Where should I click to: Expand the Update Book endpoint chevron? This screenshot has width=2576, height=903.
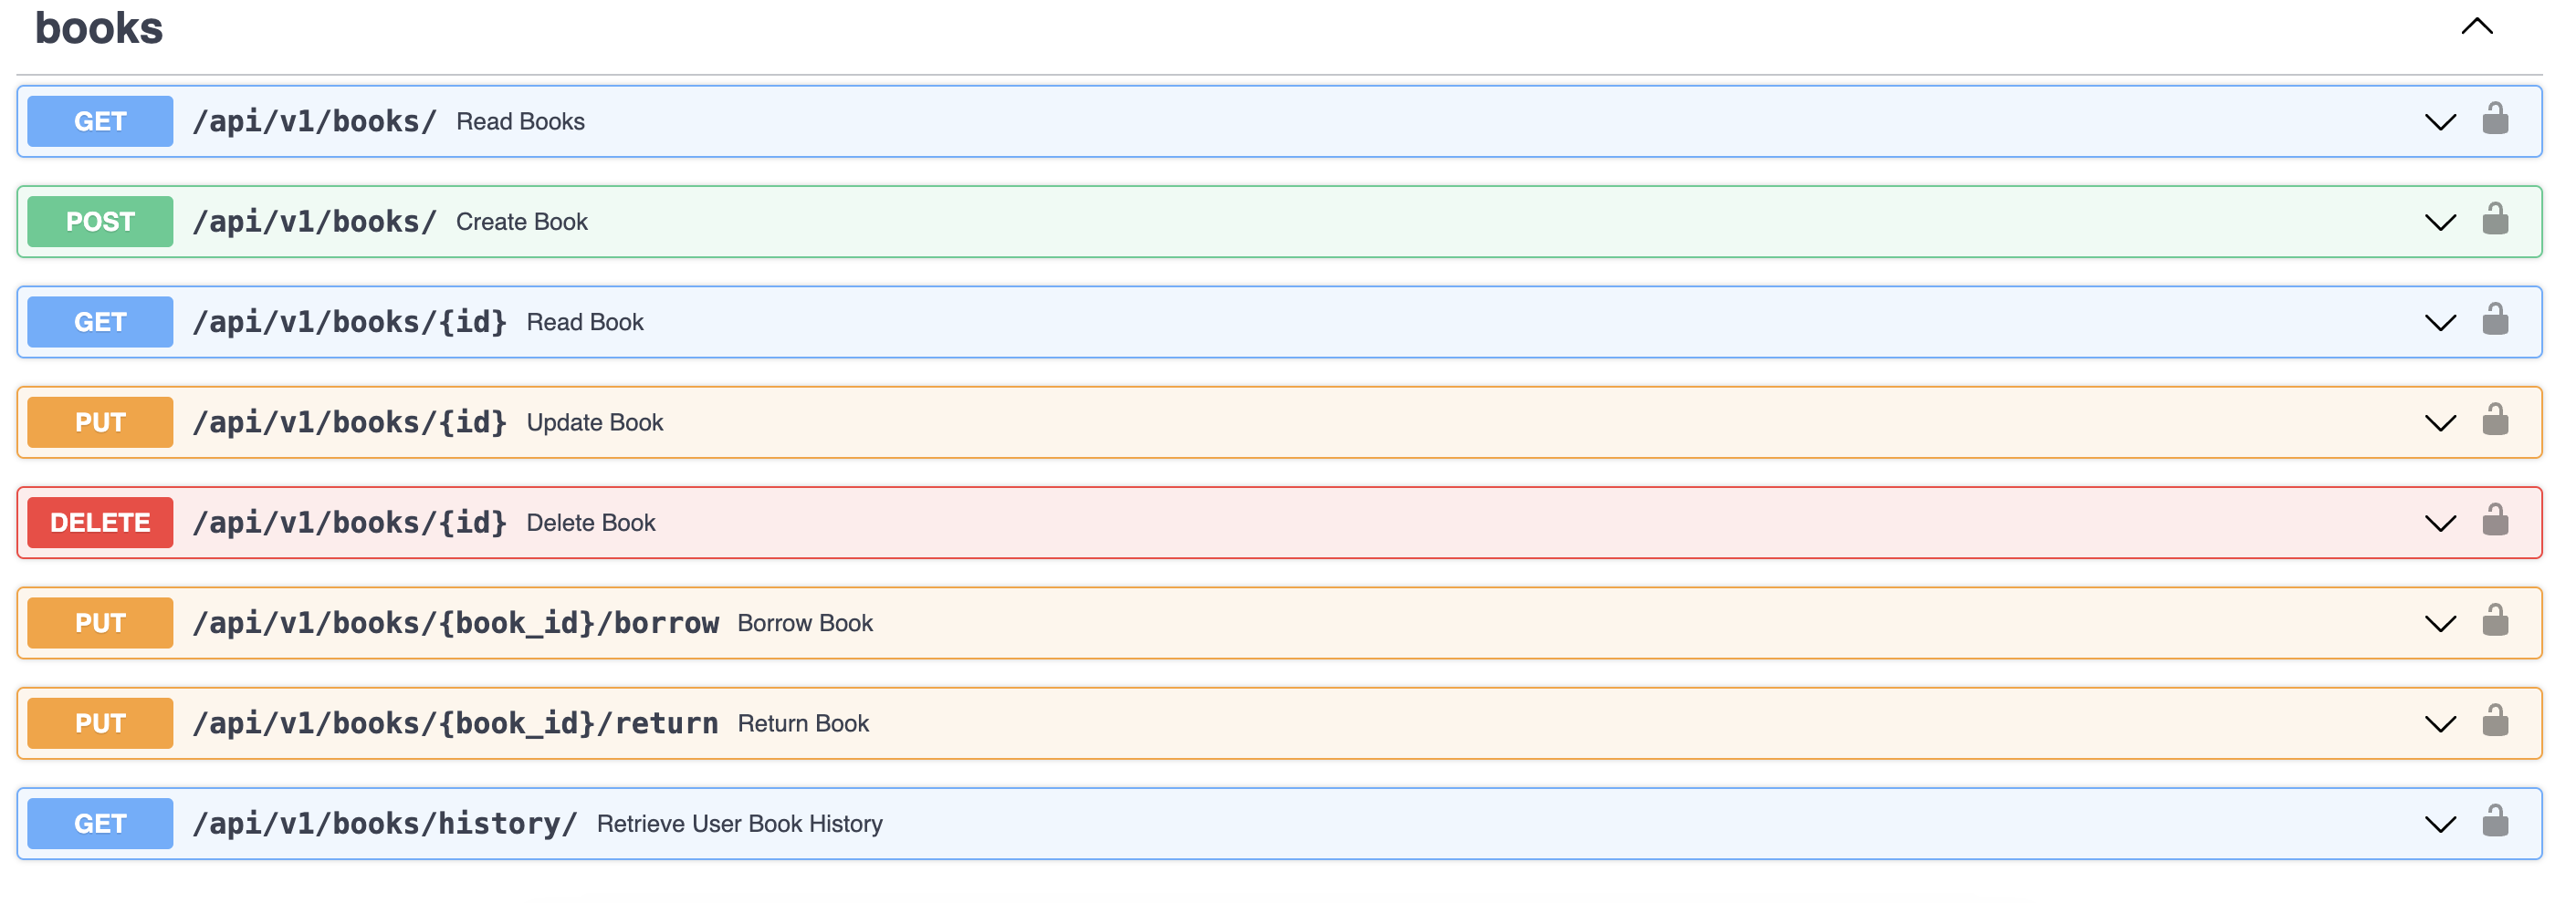[x=2440, y=423]
